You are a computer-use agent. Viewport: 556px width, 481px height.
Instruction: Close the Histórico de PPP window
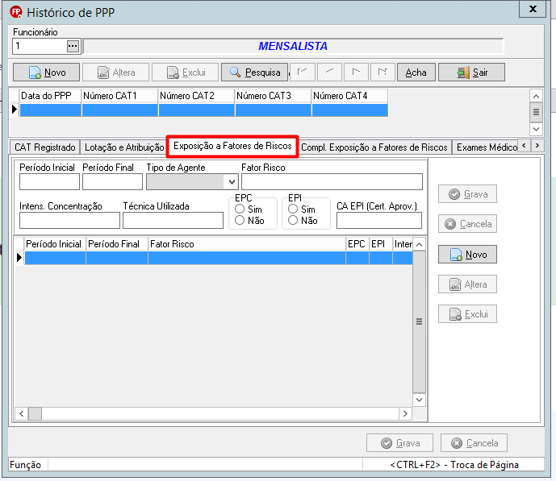tap(533, 9)
